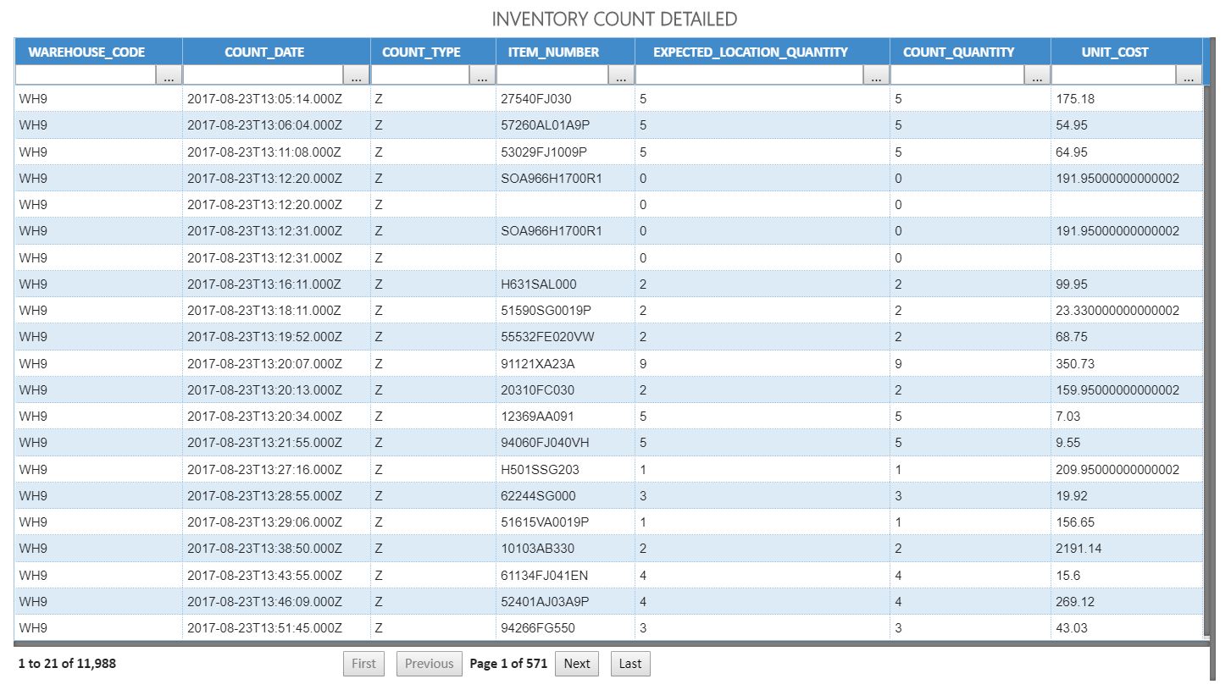Click the cell showing unit cost 2191.14

click(x=1079, y=549)
